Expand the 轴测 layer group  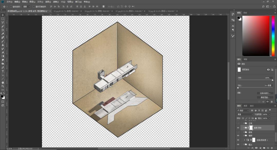click(243, 136)
